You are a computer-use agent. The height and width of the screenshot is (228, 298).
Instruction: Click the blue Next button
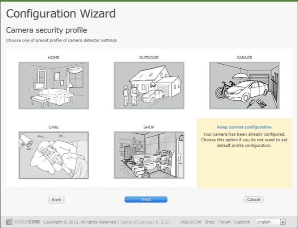(x=146, y=199)
